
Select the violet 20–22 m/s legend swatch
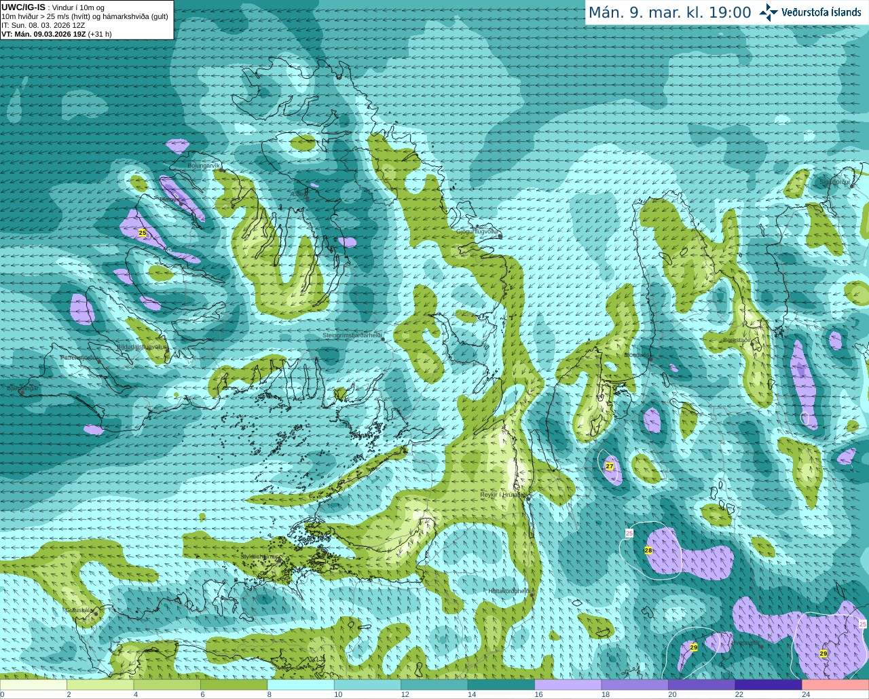click(x=701, y=685)
